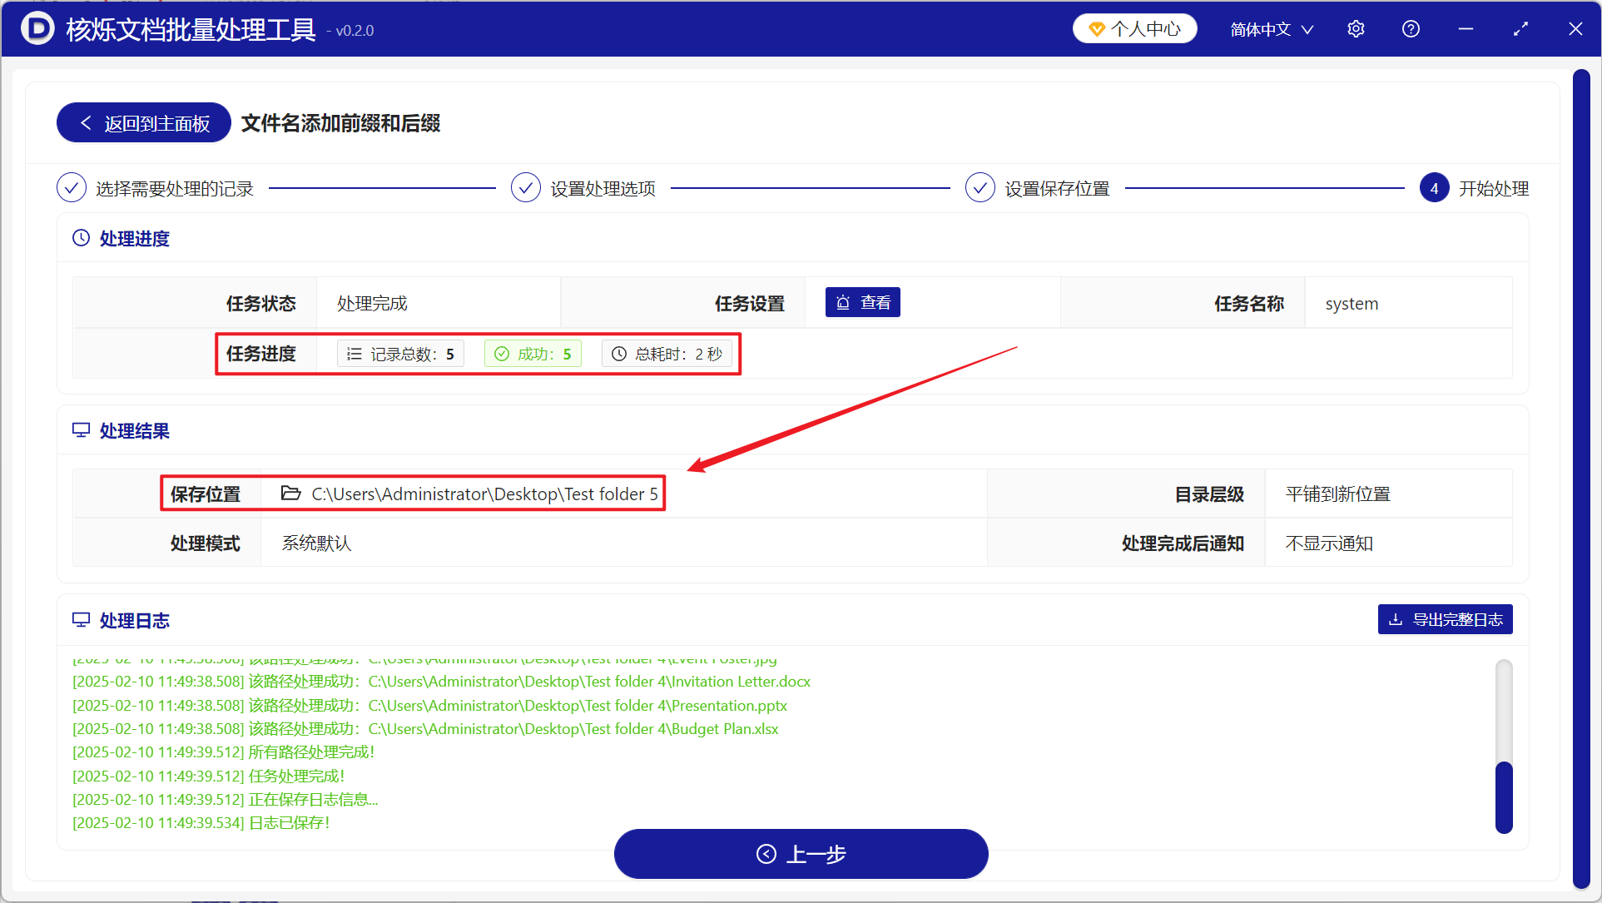Click log line for Invitation Letter.docx
Screen dimensions: 1602x903
click(441, 681)
